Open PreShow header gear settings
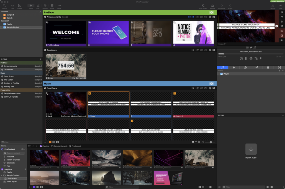 [212, 13]
